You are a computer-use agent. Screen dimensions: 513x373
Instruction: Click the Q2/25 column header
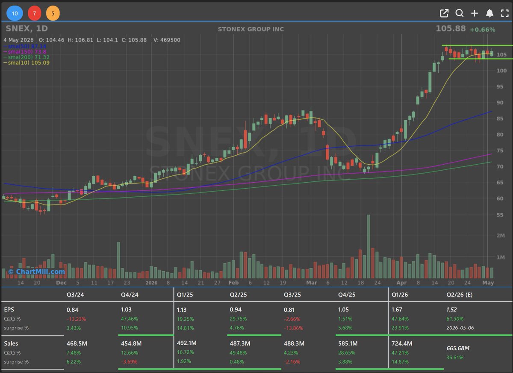238,295
